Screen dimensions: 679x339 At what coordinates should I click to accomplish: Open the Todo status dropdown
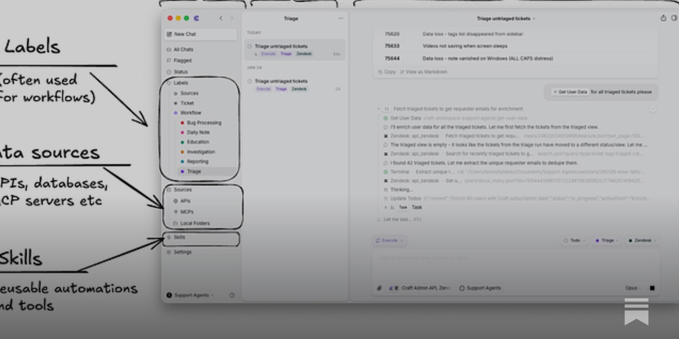tap(574, 241)
